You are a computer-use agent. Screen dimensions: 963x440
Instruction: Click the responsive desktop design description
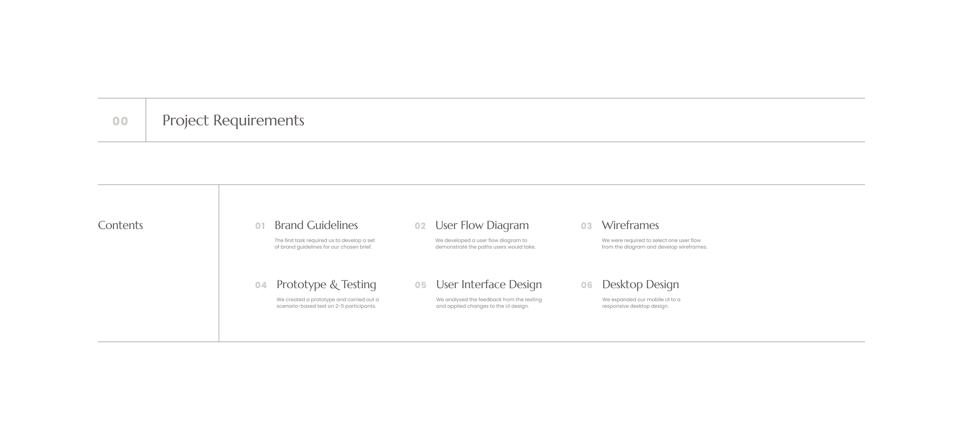coord(641,303)
